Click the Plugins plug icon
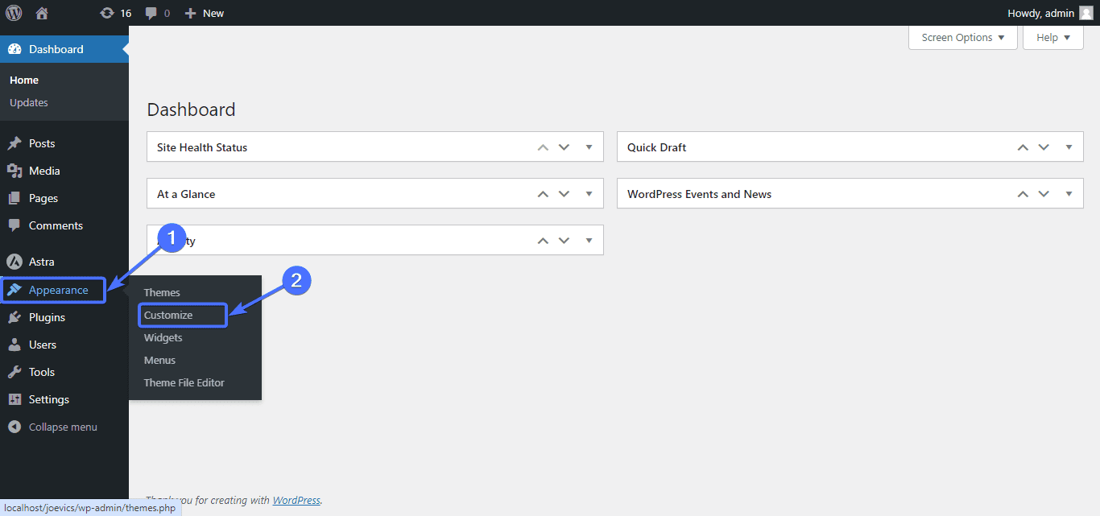 click(x=14, y=317)
